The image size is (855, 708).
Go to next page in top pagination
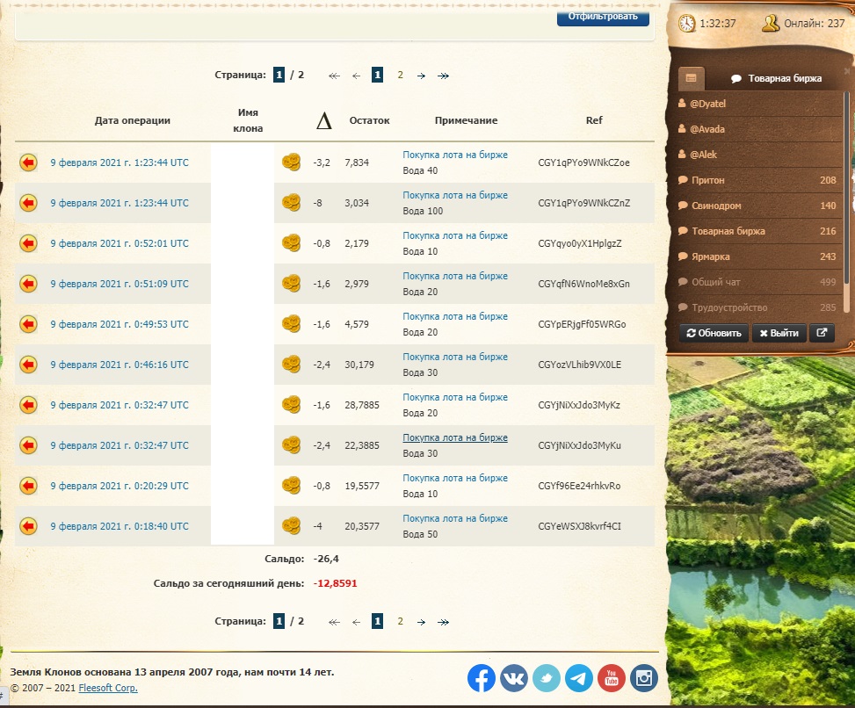[x=422, y=76]
